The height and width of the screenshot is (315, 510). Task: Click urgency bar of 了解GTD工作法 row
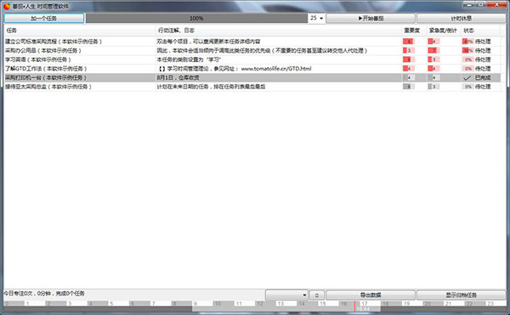pos(433,69)
